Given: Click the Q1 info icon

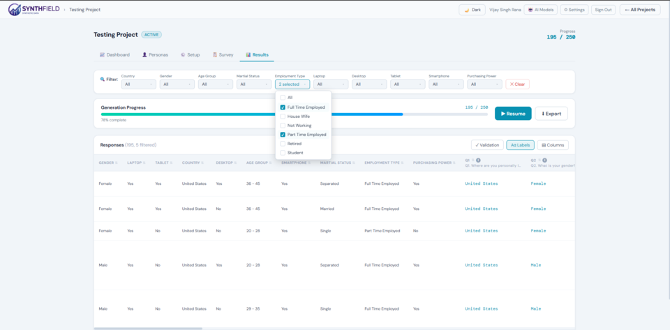Looking at the screenshot, I should coord(478,160).
